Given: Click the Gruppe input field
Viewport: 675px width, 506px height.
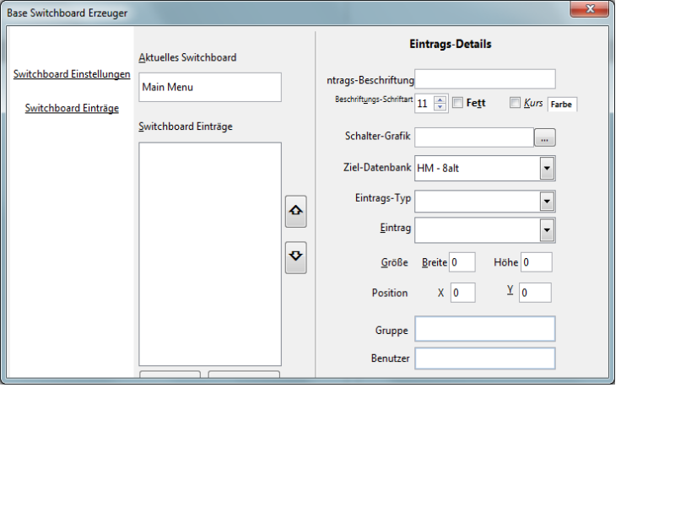Looking at the screenshot, I should [x=484, y=329].
